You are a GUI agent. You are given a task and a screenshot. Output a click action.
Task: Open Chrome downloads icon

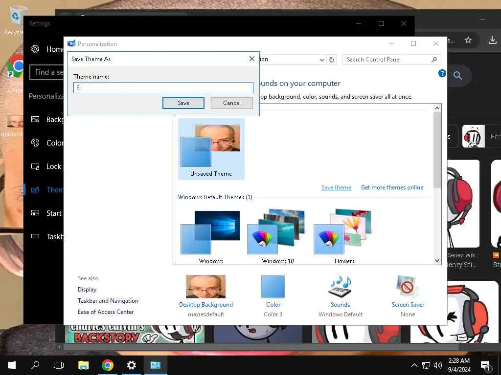(x=492, y=40)
